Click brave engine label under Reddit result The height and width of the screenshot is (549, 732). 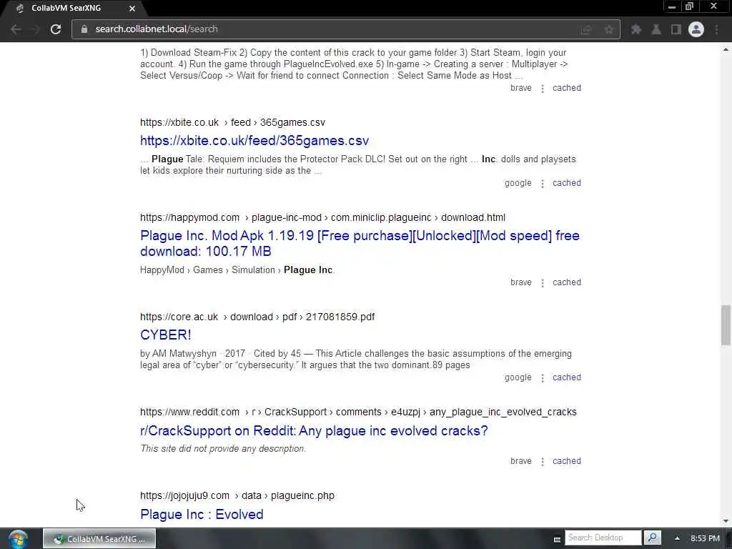tap(521, 461)
